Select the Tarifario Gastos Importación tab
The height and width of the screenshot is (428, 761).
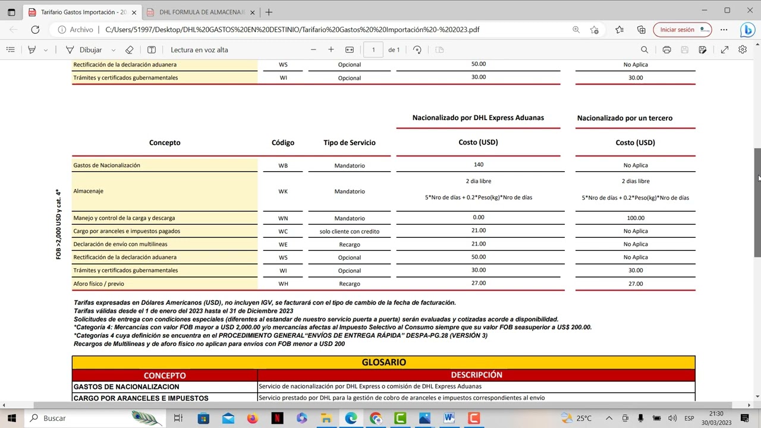[x=82, y=12]
